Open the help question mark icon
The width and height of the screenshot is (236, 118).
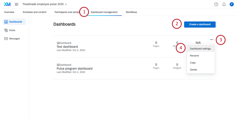tap(216, 4)
